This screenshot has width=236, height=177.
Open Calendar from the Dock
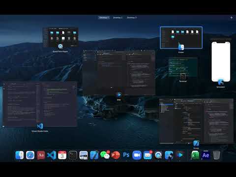[62, 155]
